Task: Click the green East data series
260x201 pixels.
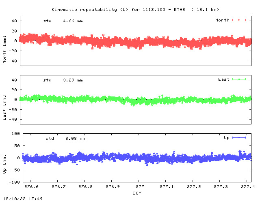Action: [x=136, y=100]
